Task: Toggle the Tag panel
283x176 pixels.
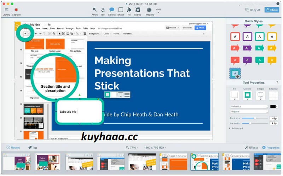Action: tap(33, 147)
